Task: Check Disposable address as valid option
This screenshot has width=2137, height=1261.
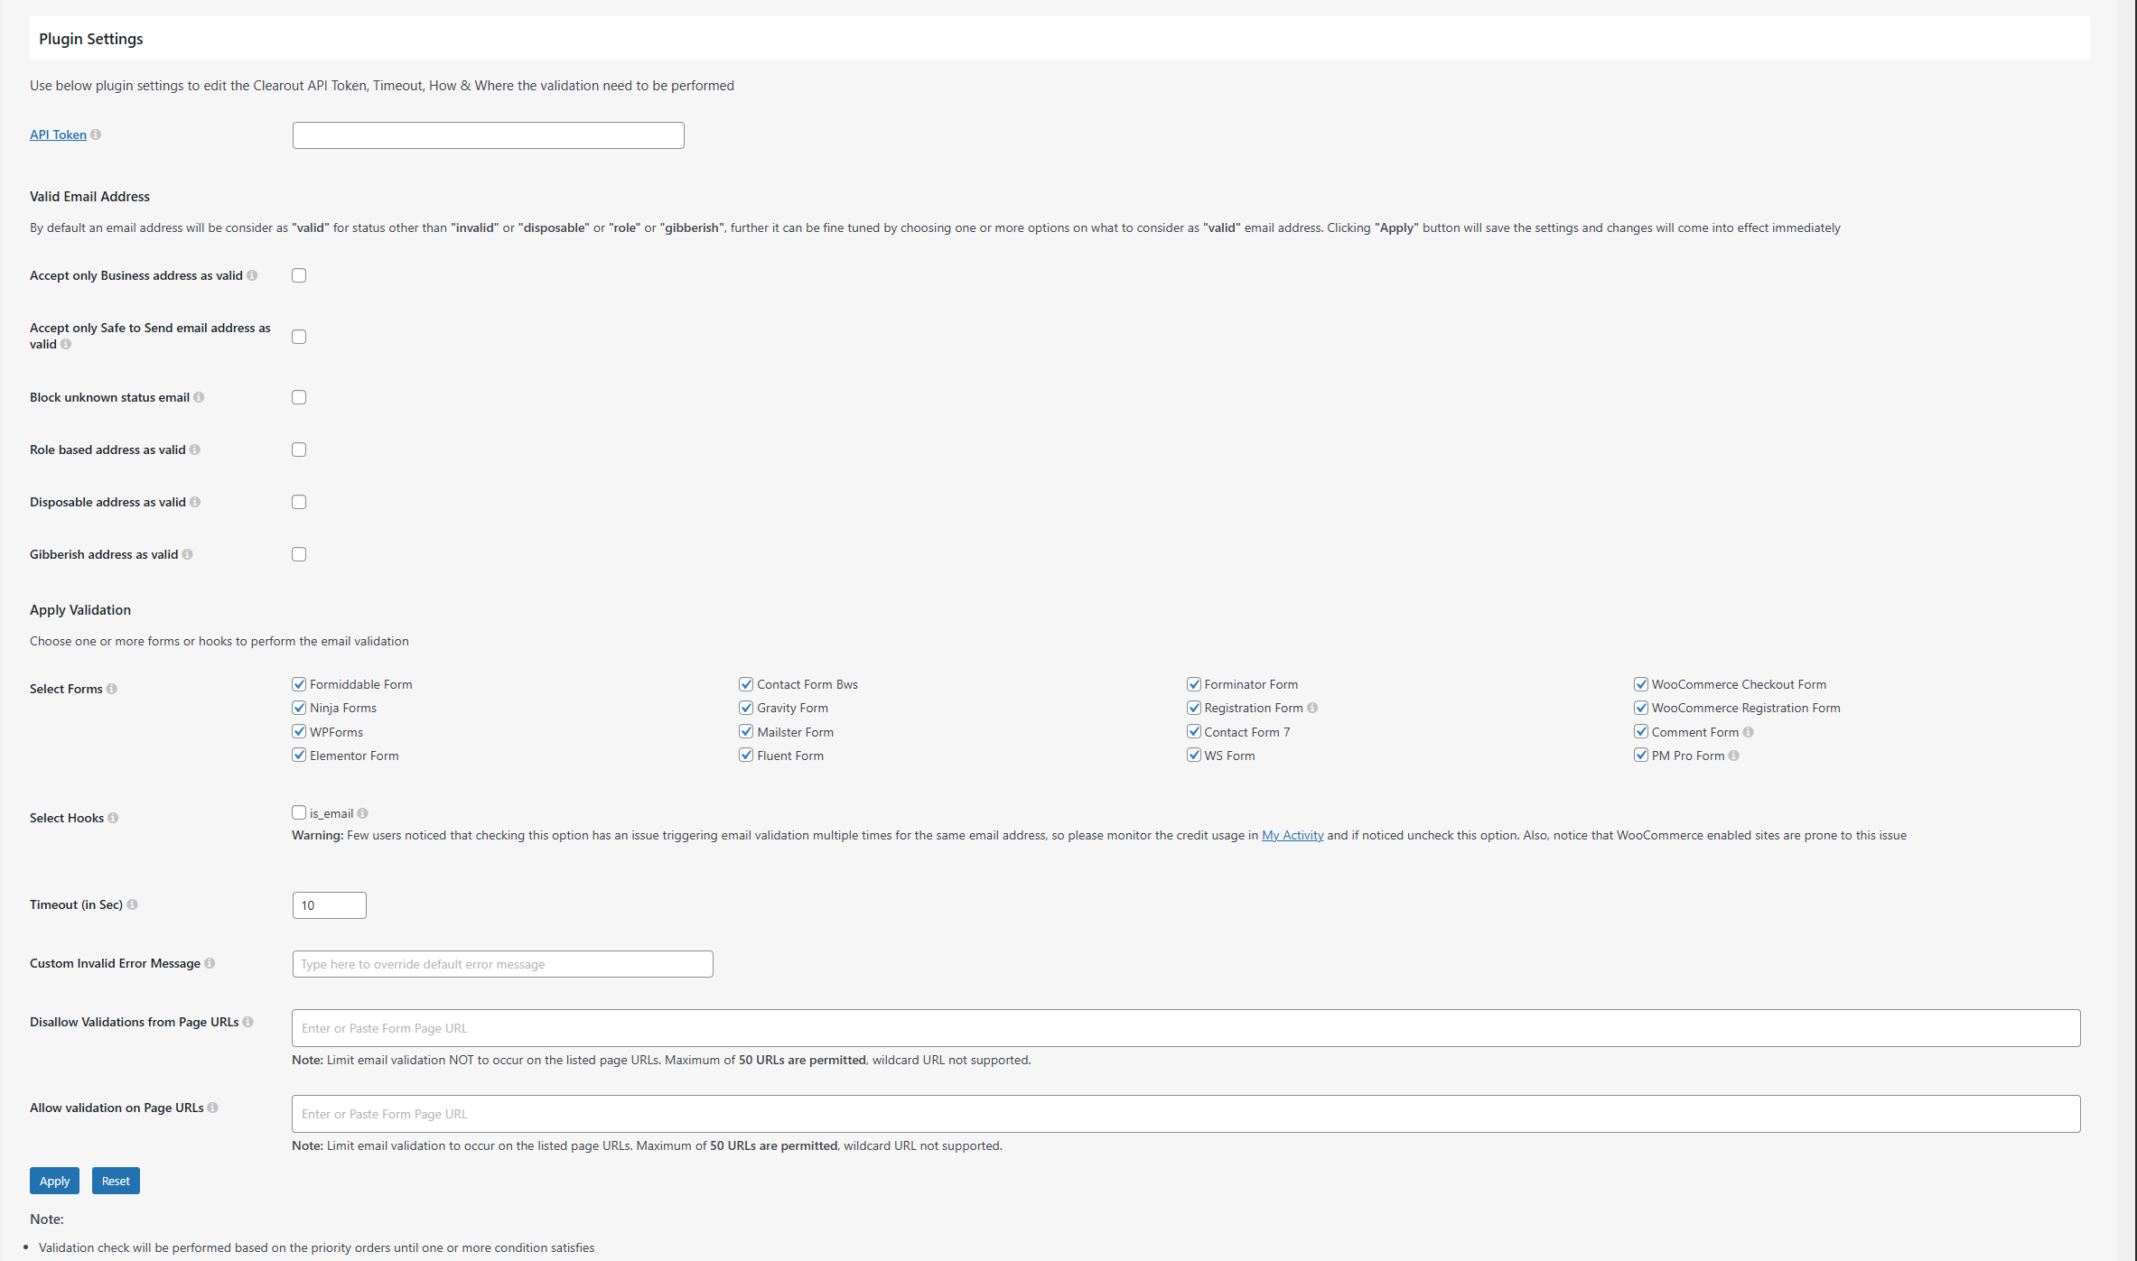Action: point(299,502)
